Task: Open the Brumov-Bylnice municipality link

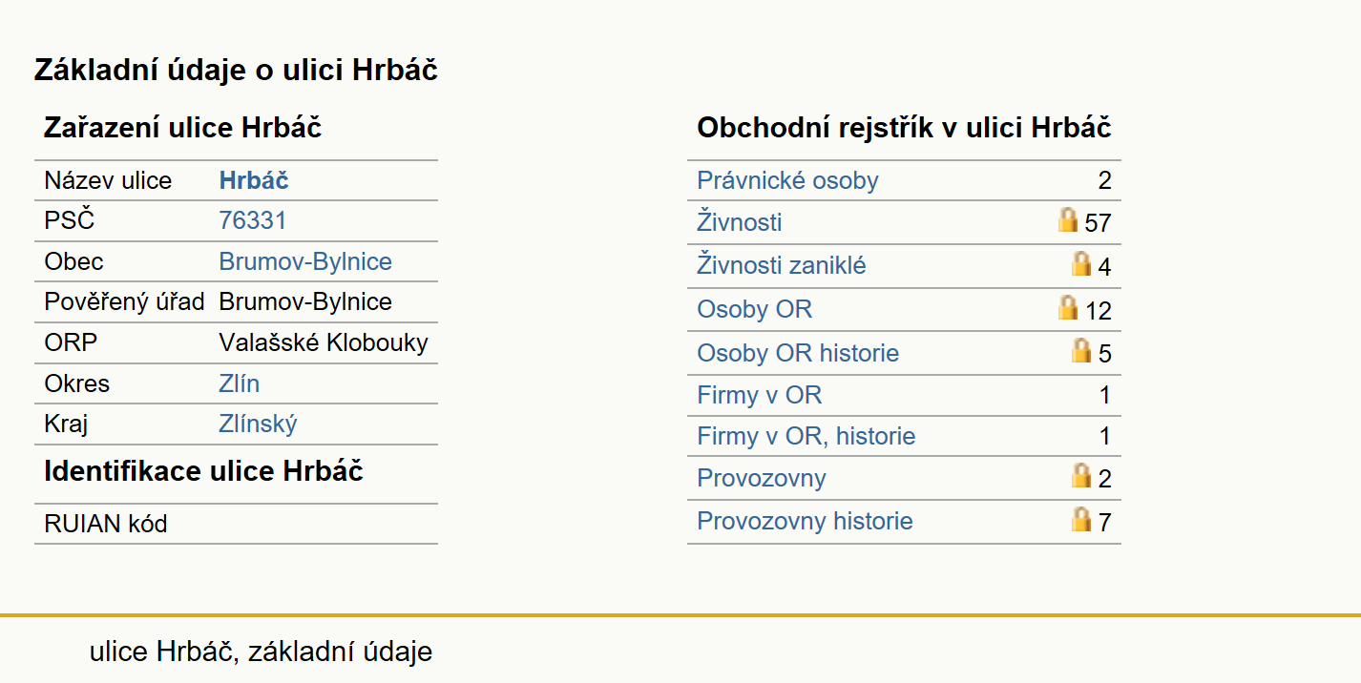Action: 305,261
